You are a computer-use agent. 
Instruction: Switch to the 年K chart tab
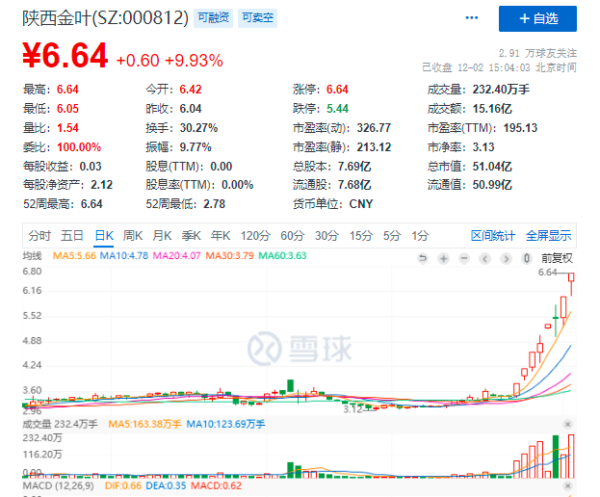point(221,235)
